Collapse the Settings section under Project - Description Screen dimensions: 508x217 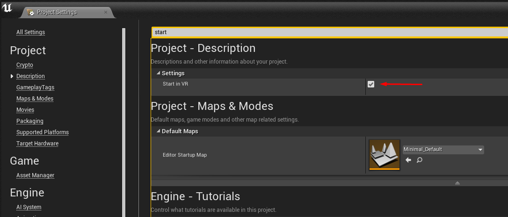(159, 73)
